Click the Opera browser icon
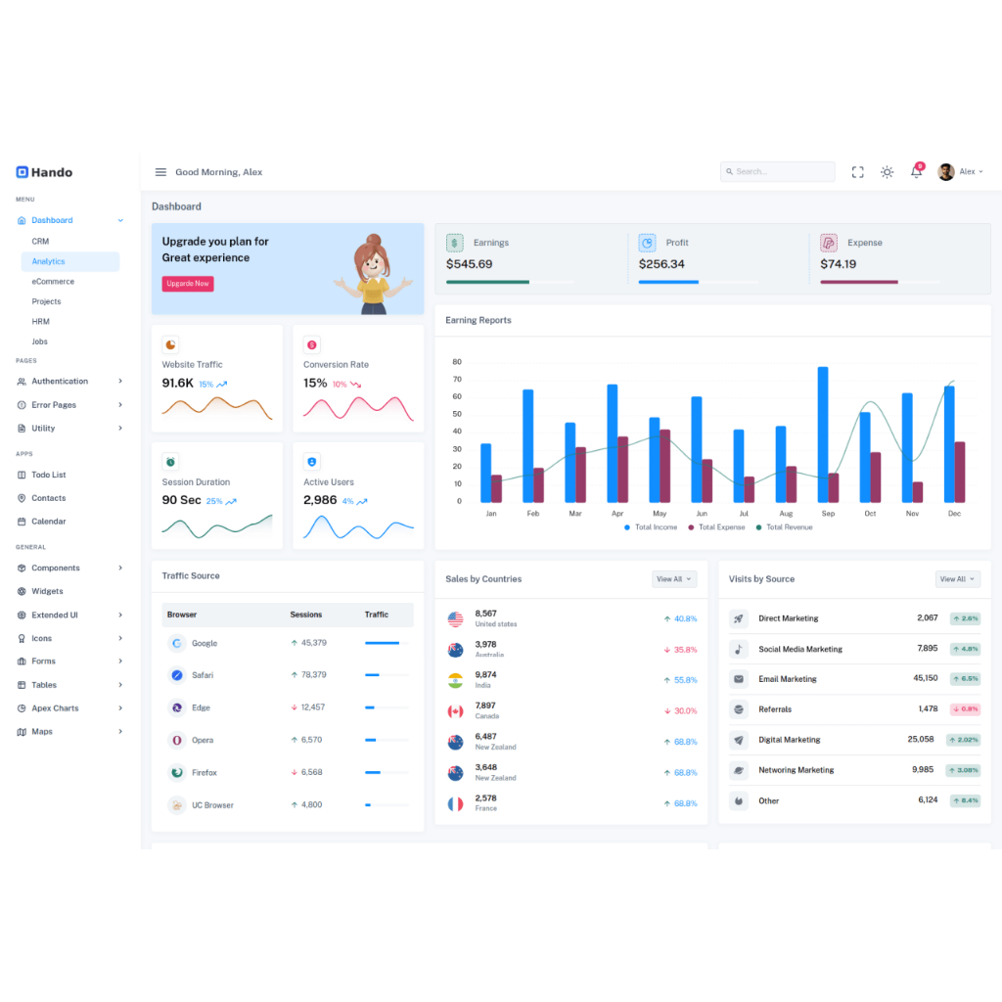This screenshot has height=1002, width=1002. (x=177, y=740)
